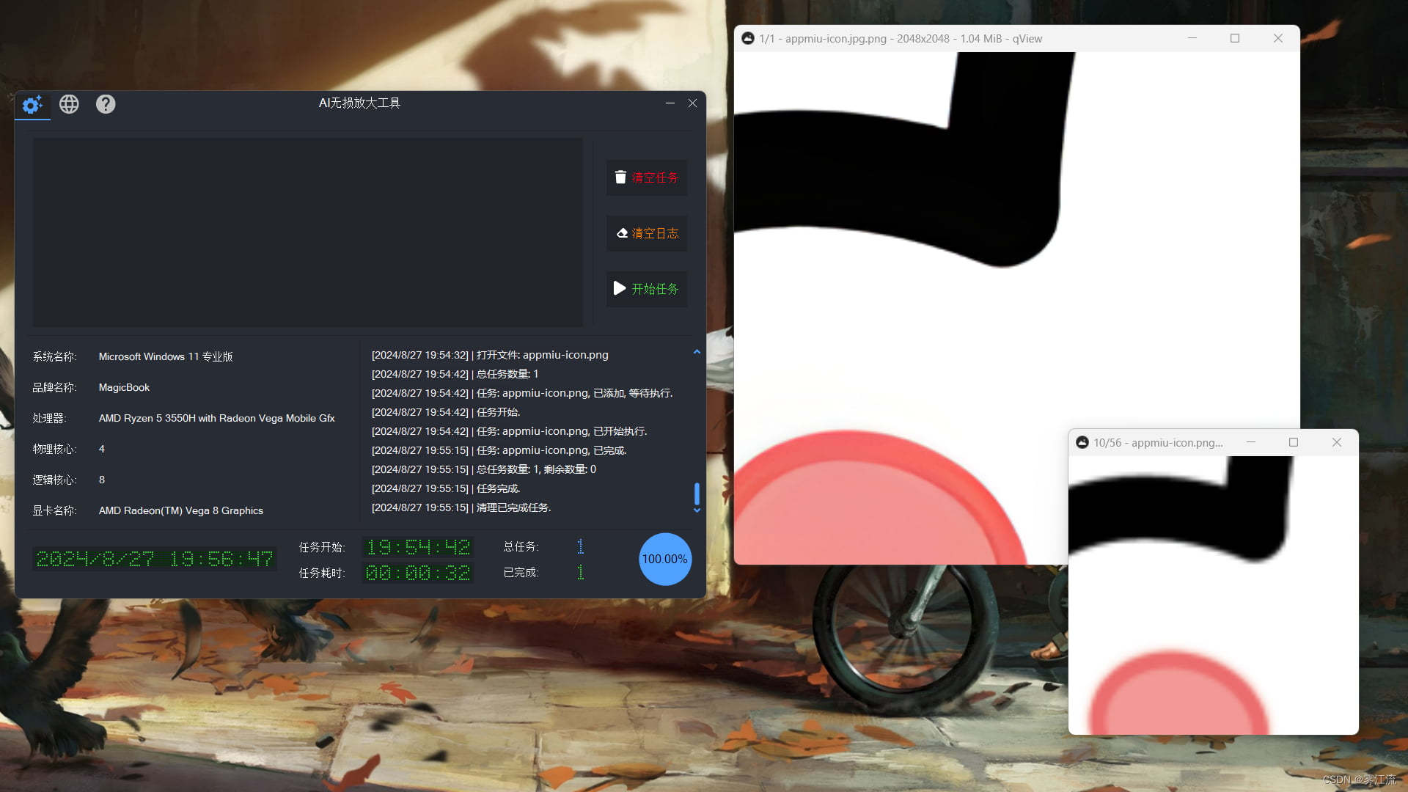Select log entry 打开文件: appmiu-icon.png
The height and width of the screenshot is (792, 1408).
[490, 355]
